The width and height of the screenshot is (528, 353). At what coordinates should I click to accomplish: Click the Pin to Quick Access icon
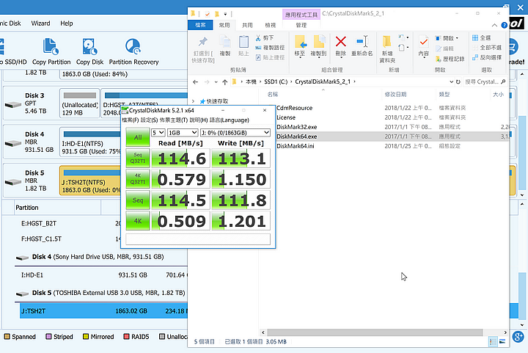coord(202,42)
